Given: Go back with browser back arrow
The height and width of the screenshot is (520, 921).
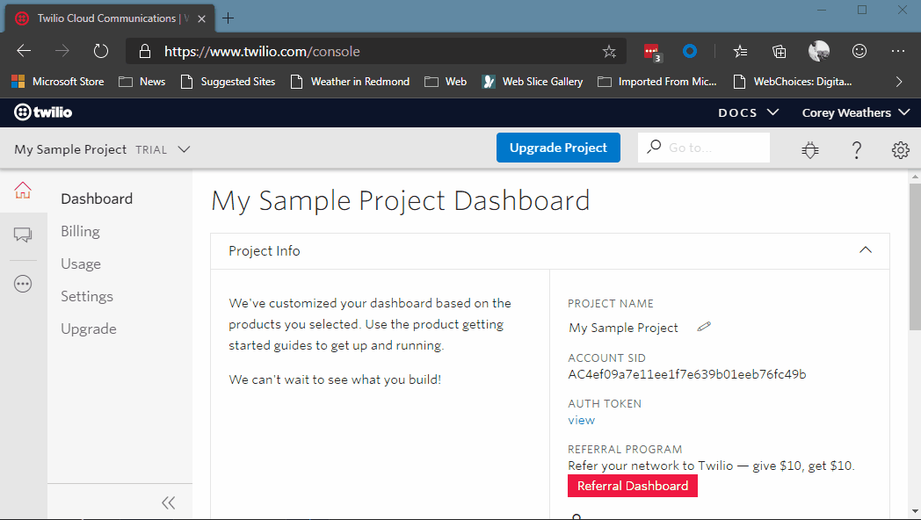Looking at the screenshot, I should [24, 51].
